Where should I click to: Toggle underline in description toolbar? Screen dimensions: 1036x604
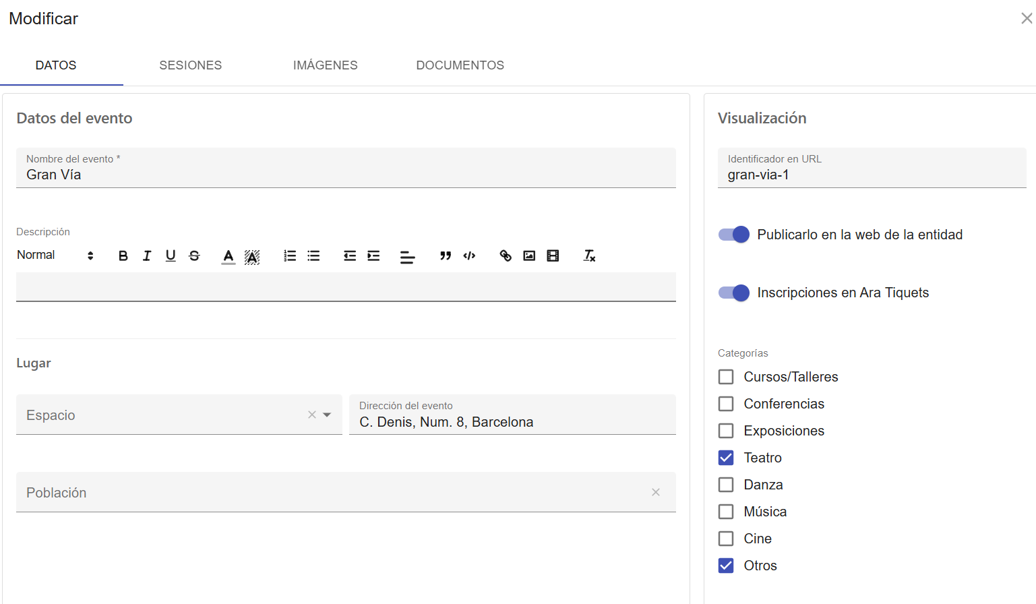(171, 255)
